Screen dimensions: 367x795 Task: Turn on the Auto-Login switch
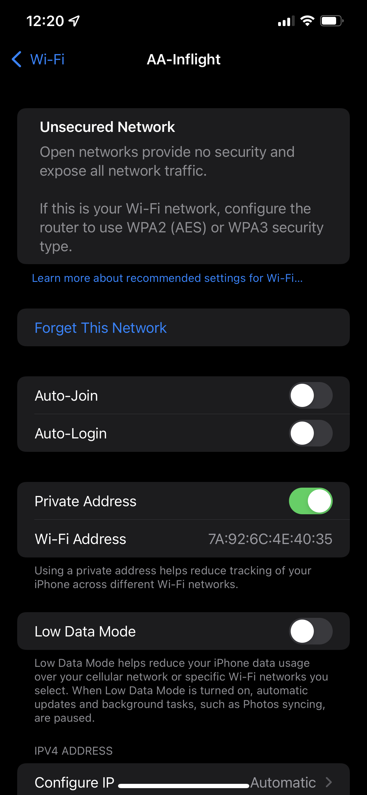pyautogui.click(x=311, y=433)
